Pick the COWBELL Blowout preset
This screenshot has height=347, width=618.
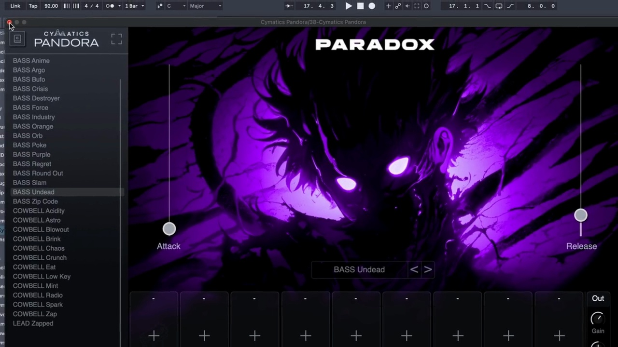[x=41, y=229]
